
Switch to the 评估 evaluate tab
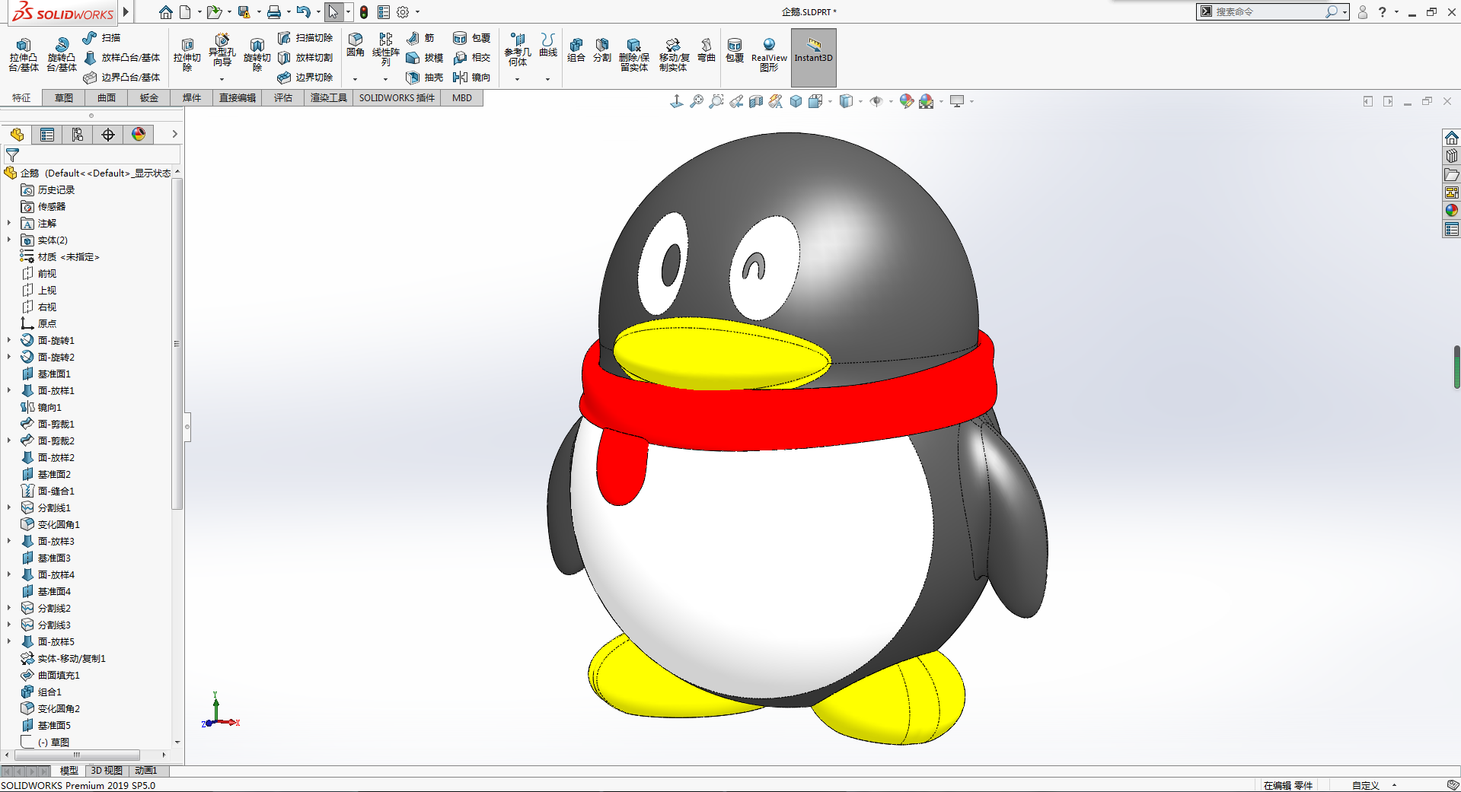pyautogui.click(x=283, y=98)
